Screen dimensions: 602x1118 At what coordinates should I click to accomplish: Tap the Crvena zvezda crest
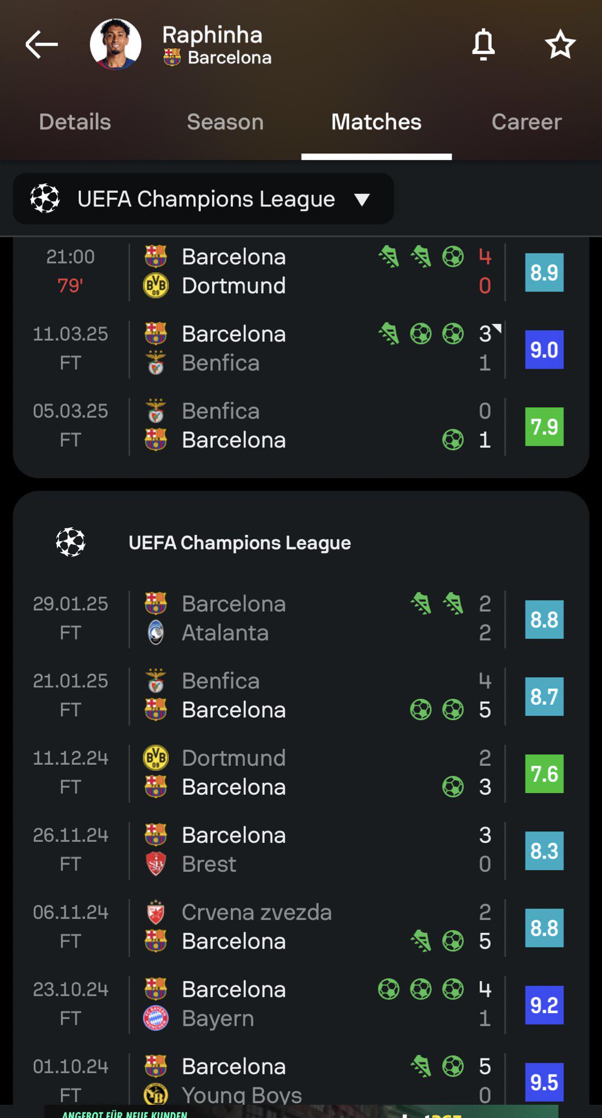click(156, 912)
